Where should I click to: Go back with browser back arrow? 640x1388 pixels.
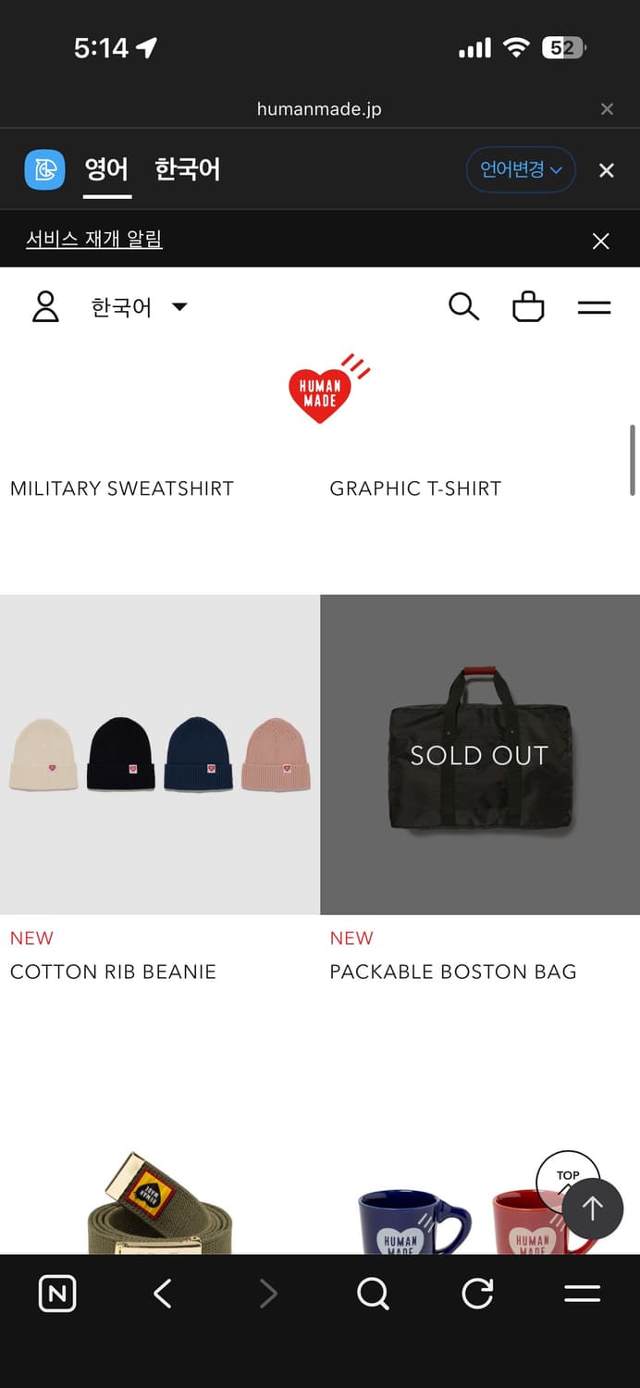(x=163, y=1294)
